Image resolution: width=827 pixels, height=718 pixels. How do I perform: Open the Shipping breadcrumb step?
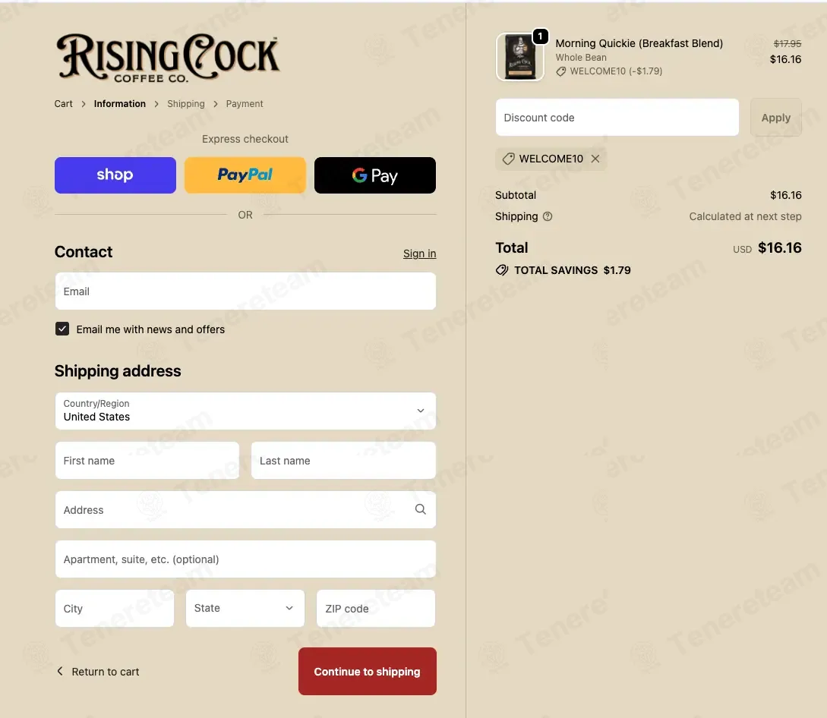tap(185, 104)
